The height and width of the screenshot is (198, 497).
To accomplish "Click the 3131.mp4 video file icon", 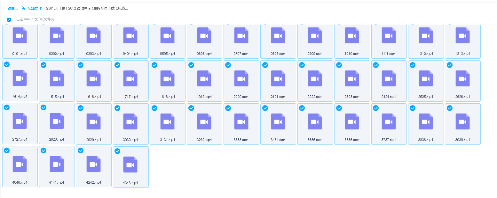I will [x=167, y=121].
